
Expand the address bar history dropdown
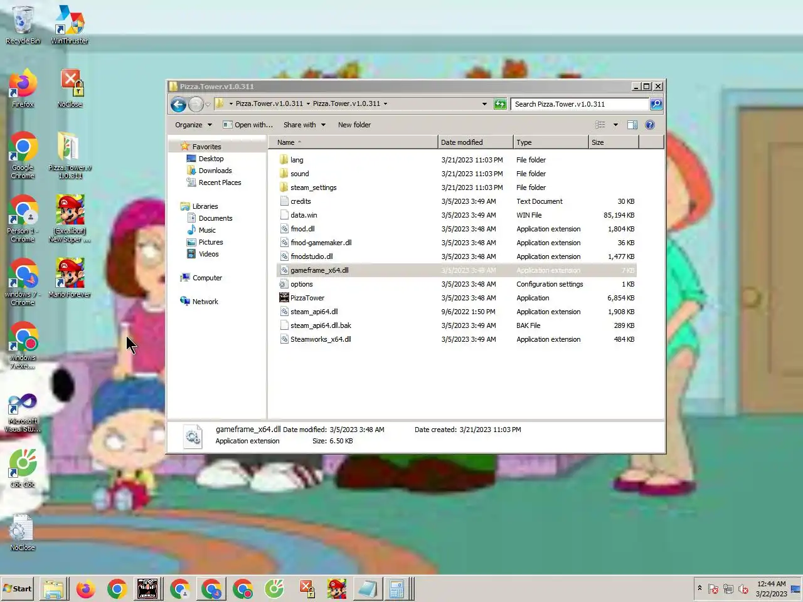tap(484, 104)
